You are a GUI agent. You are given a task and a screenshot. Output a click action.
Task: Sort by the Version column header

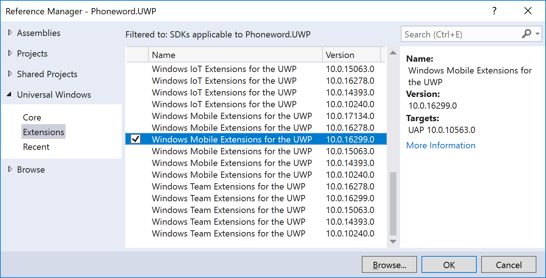[351, 55]
